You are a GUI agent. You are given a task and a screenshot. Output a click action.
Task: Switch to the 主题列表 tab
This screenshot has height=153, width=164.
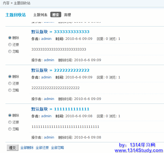click(40, 15)
